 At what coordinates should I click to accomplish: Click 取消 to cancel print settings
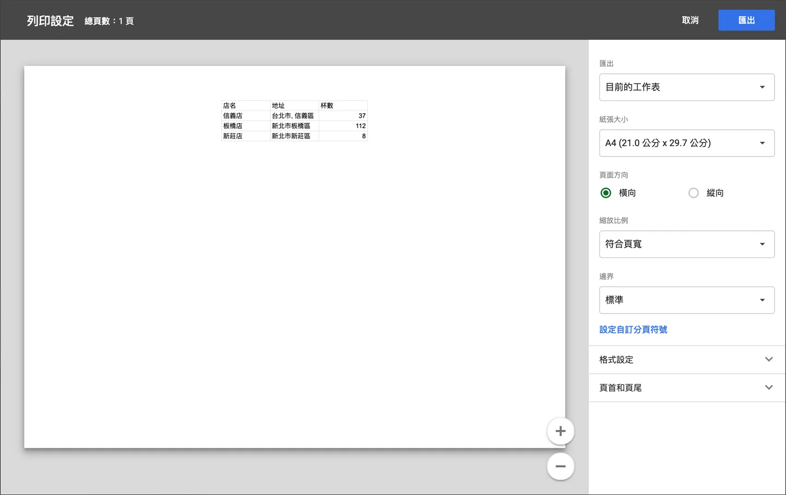690,20
